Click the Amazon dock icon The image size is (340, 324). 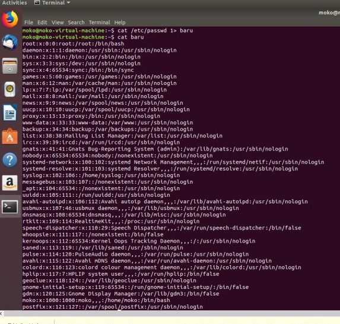(9, 183)
